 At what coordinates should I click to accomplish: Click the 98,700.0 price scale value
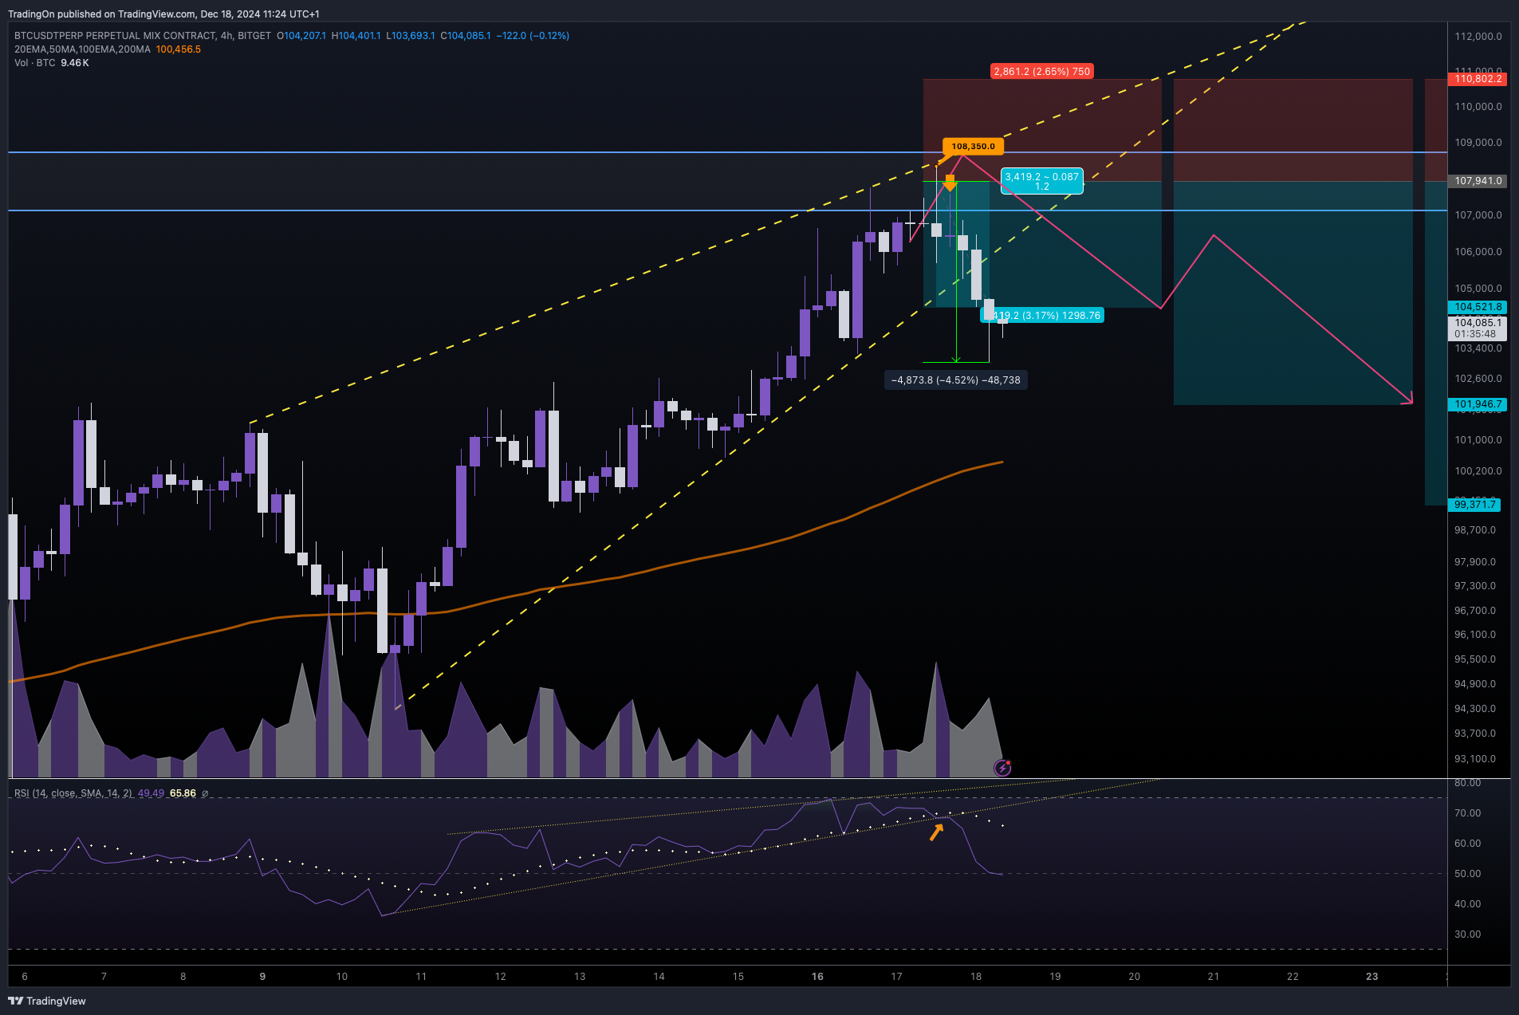[1475, 530]
